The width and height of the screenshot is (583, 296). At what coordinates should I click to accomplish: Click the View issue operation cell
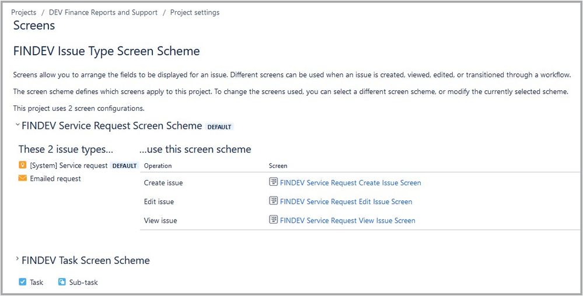pos(160,221)
